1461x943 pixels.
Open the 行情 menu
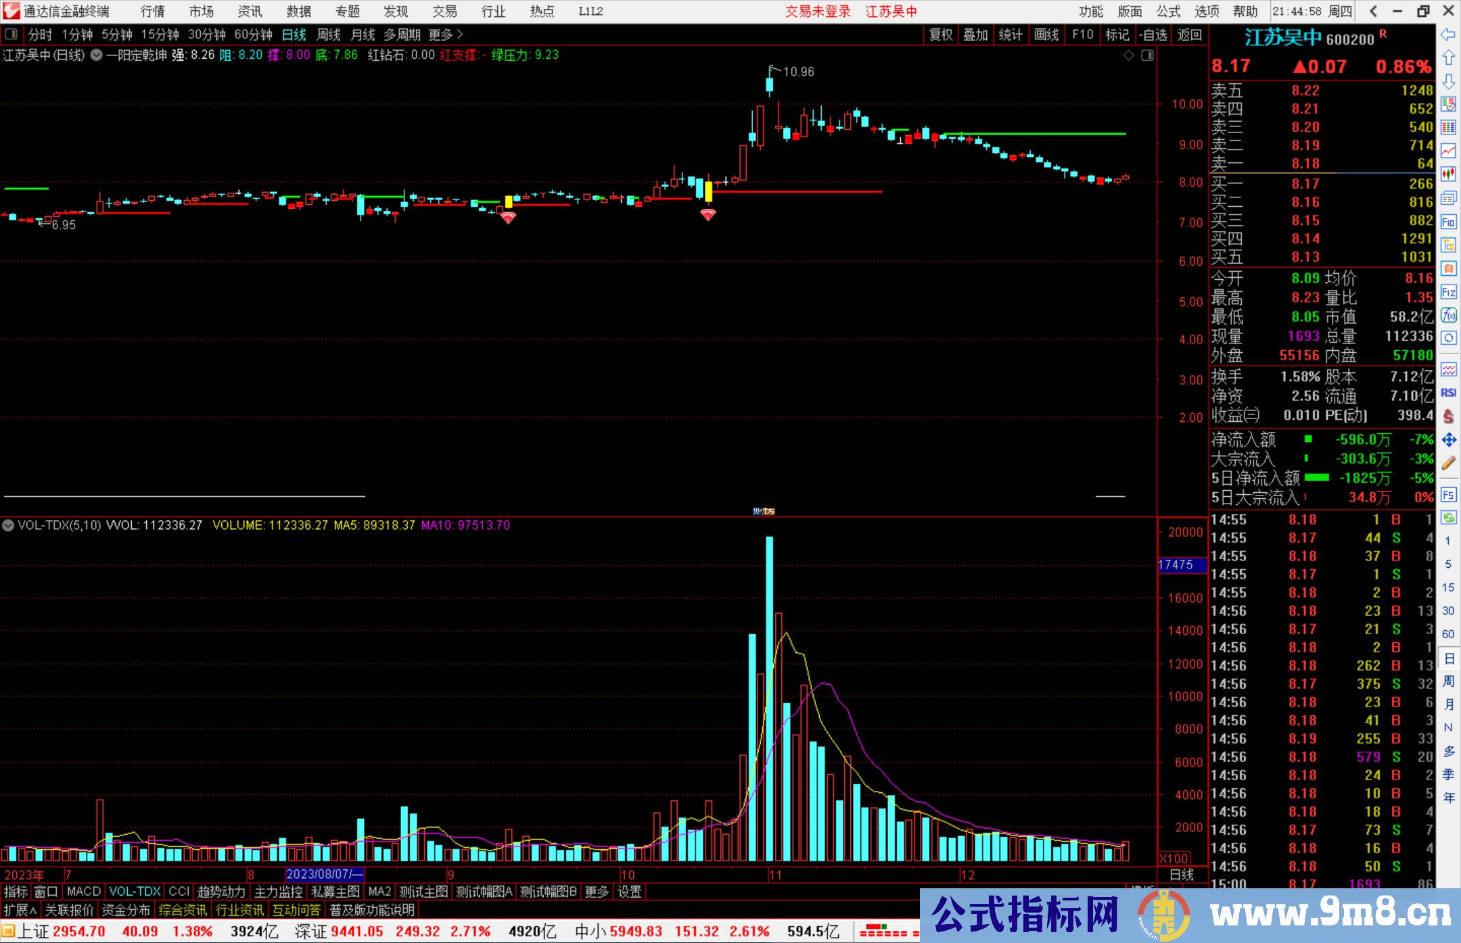pyautogui.click(x=152, y=11)
